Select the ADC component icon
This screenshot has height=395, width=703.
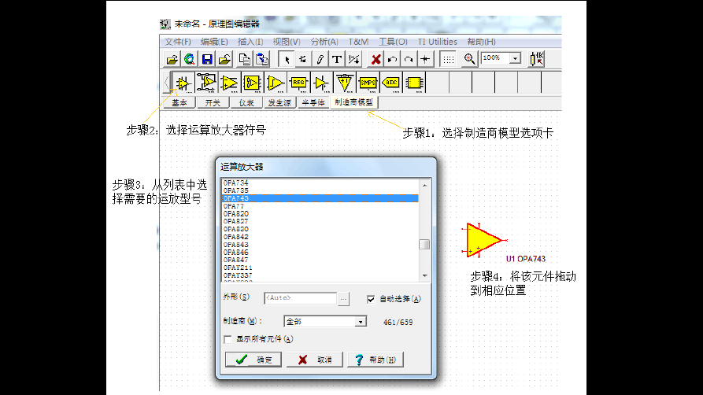click(391, 83)
